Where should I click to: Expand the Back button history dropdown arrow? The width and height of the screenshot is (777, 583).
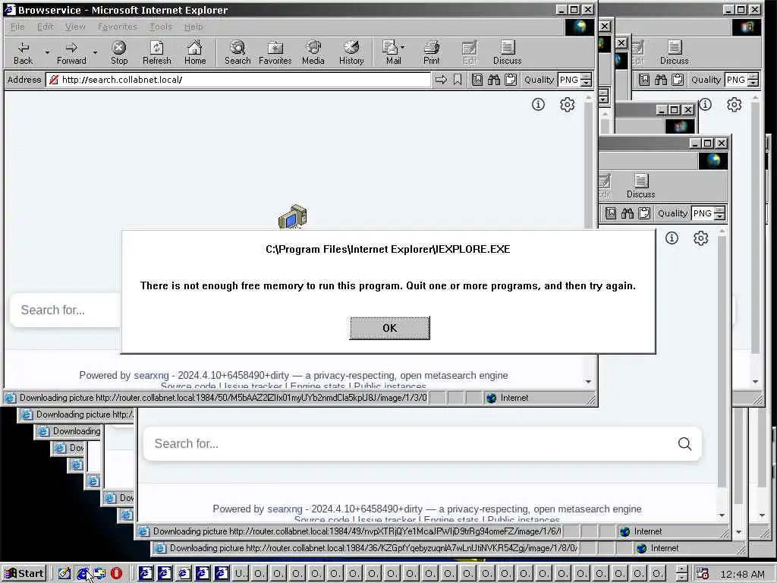(47, 52)
